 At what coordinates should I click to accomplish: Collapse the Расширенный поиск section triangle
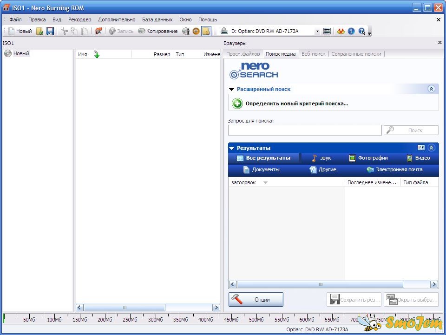point(231,89)
